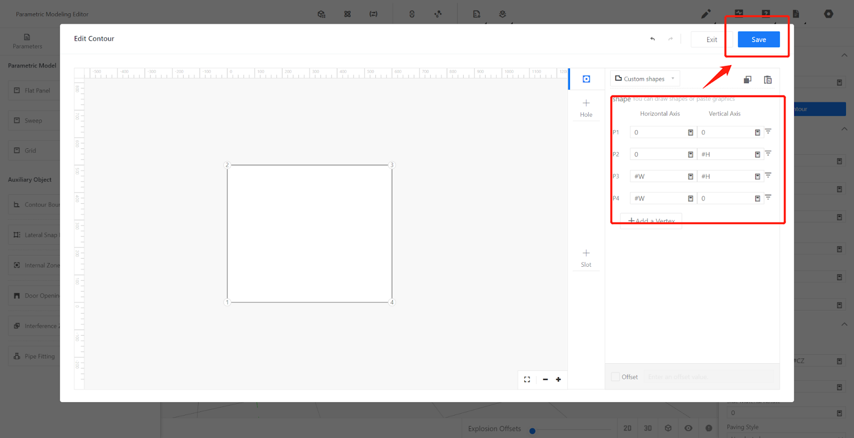Click the Exit button
The width and height of the screenshot is (854, 438).
pos(711,39)
